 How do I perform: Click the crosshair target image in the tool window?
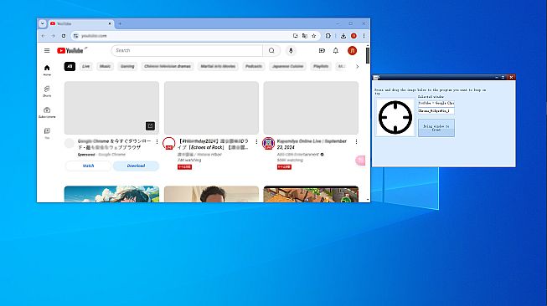point(395,117)
